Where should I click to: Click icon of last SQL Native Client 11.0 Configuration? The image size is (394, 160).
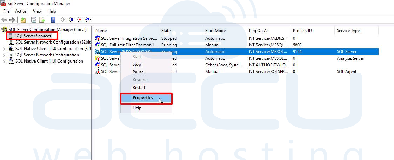tap(11, 61)
